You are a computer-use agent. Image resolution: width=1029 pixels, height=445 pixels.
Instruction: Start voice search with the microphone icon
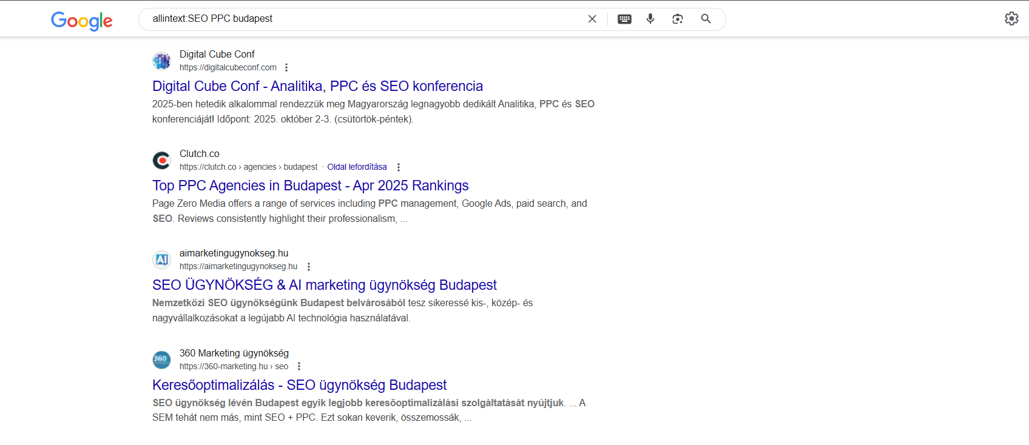click(x=650, y=19)
